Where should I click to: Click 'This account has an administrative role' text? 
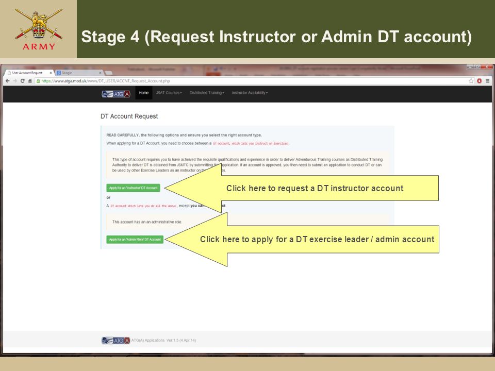(x=147, y=222)
